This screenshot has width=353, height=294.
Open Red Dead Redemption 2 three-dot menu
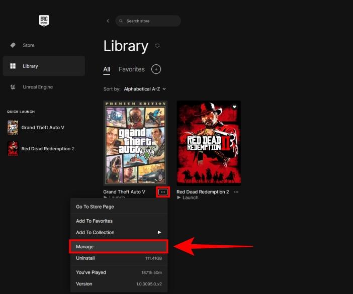pos(236,192)
